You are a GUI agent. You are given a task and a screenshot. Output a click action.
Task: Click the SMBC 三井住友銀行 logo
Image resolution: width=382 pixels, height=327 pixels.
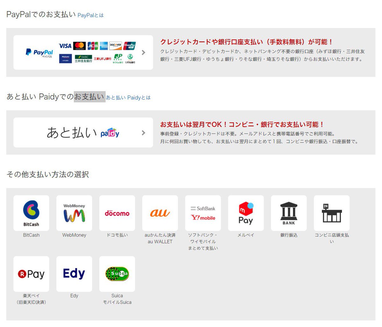(83, 59)
